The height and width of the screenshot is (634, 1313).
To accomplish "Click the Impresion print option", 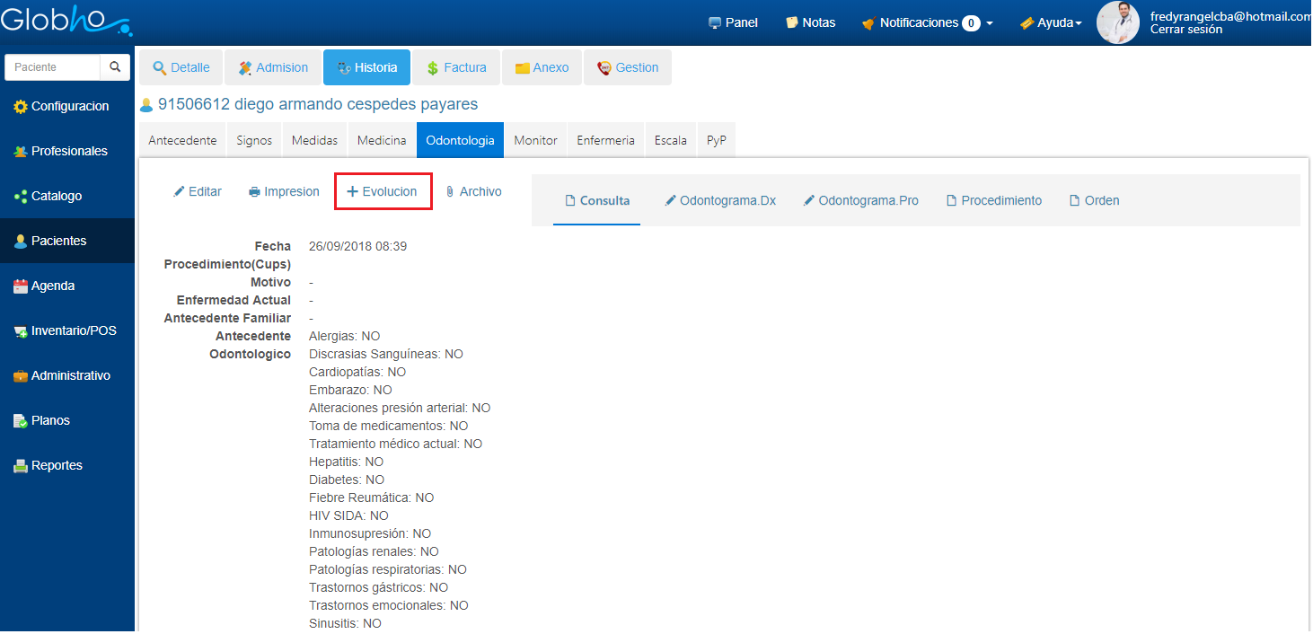I will click(x=284, y=191).
